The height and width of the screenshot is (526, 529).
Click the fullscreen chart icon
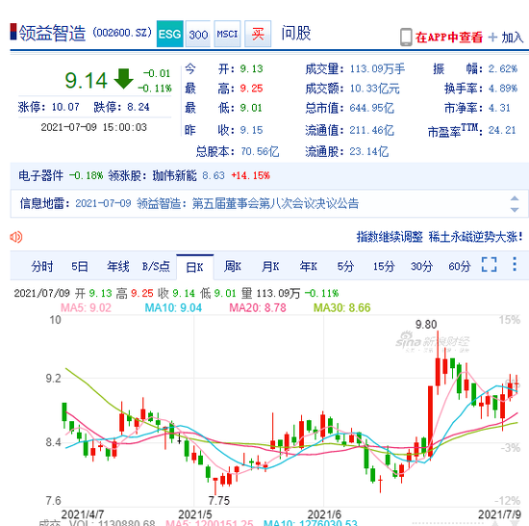(x=490, y=264)
